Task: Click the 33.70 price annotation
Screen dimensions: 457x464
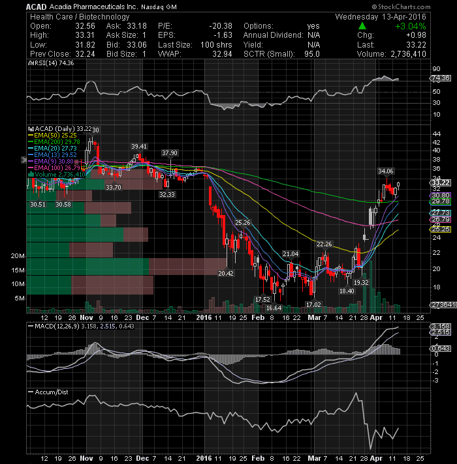Action: click(114, 187)
